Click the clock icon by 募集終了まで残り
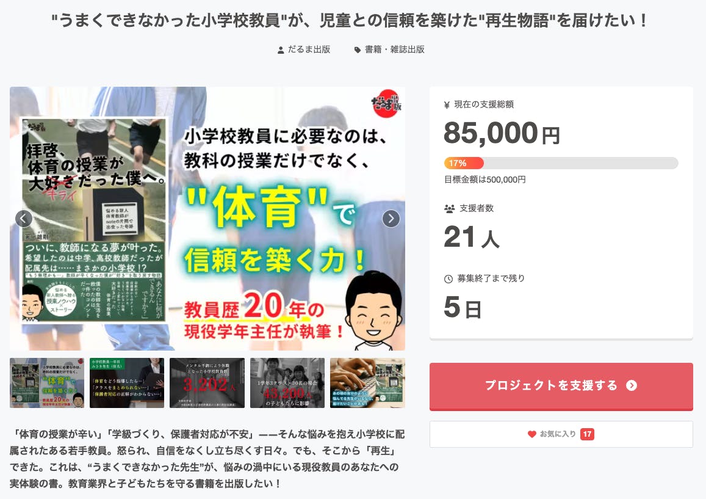706x499 pixels. tap(448, 279)
